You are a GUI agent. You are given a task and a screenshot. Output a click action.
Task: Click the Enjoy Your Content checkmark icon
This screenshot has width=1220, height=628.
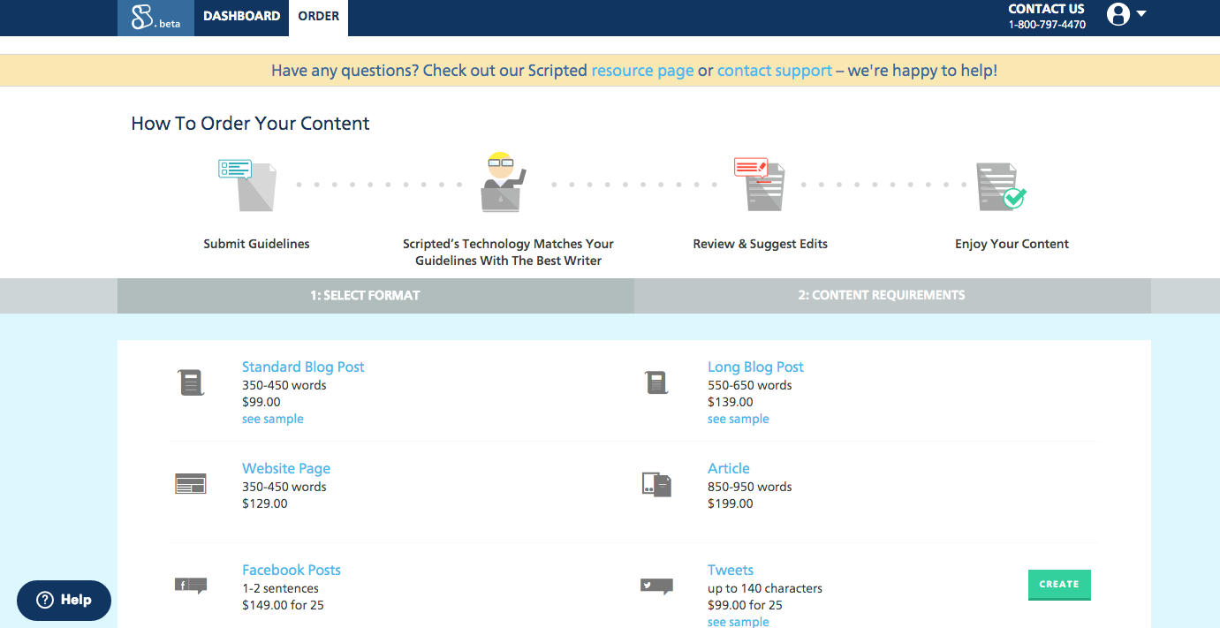1001,186
